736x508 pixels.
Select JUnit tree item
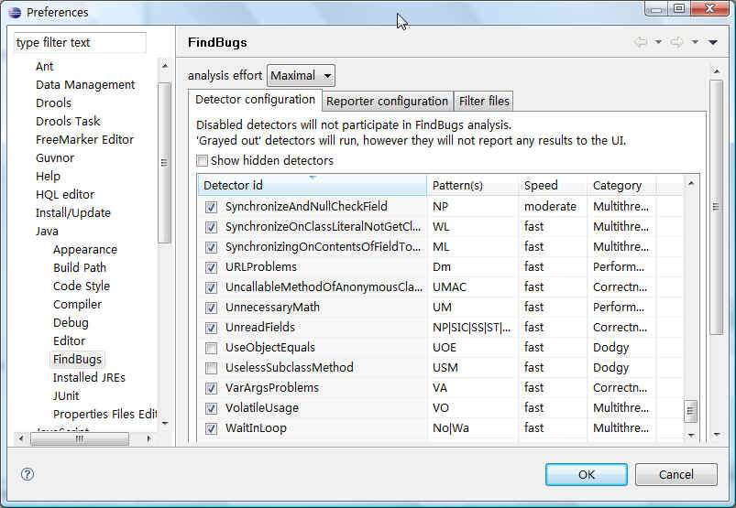pos(66,396)
